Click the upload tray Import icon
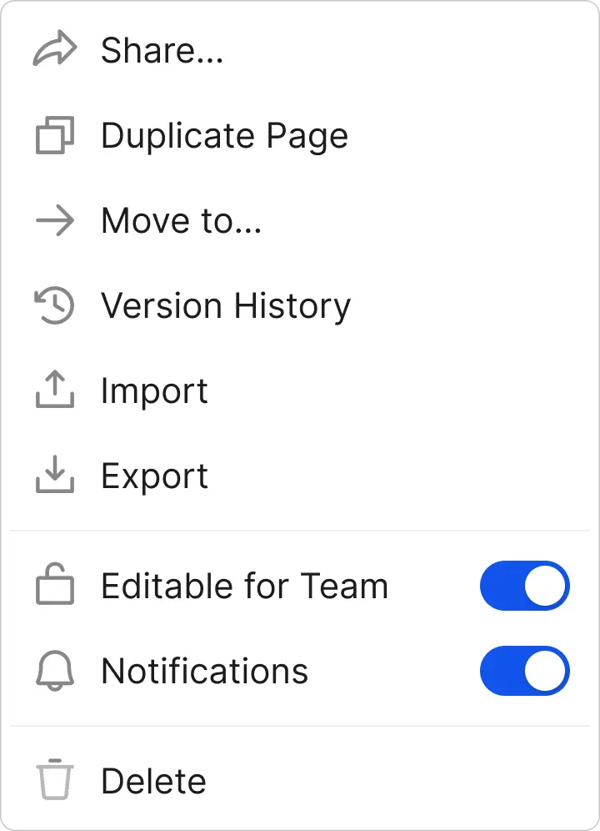 tap(55, 390)
